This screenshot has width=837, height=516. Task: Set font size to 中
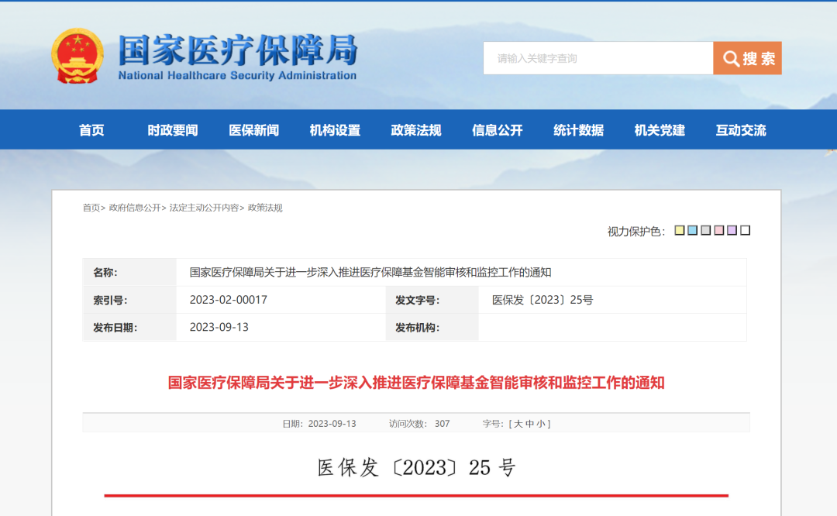[529, 424]
